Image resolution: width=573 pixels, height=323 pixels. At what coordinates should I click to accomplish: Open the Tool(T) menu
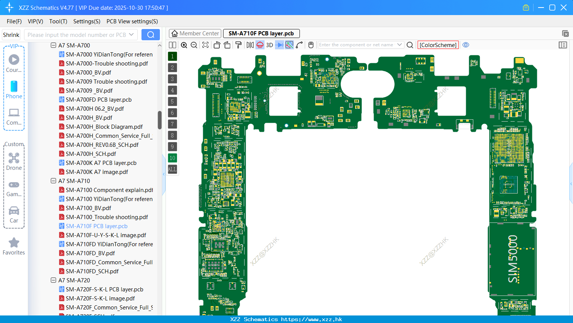coord(58,21)
